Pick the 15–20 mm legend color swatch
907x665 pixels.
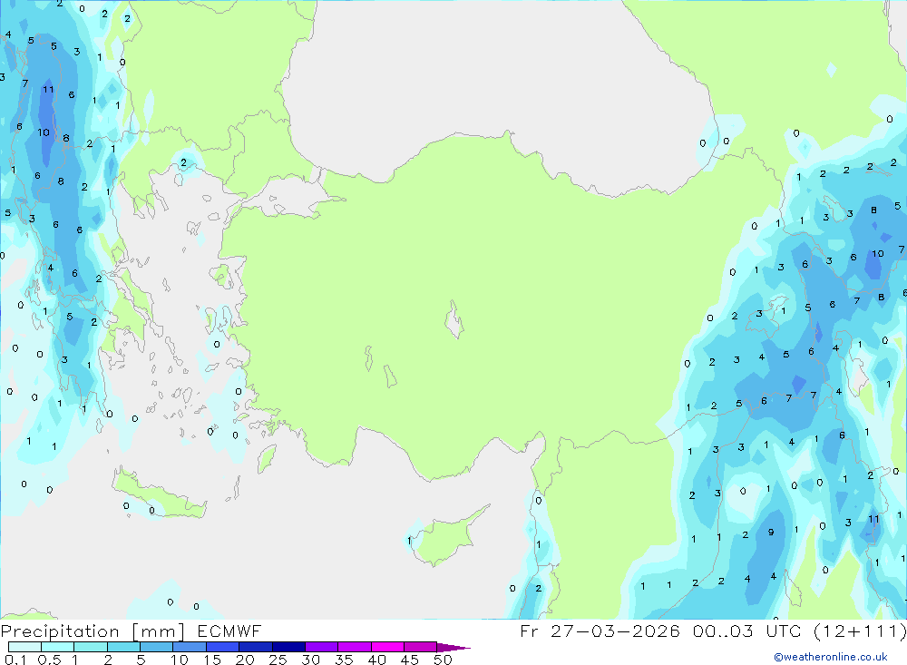coord(223,647)
